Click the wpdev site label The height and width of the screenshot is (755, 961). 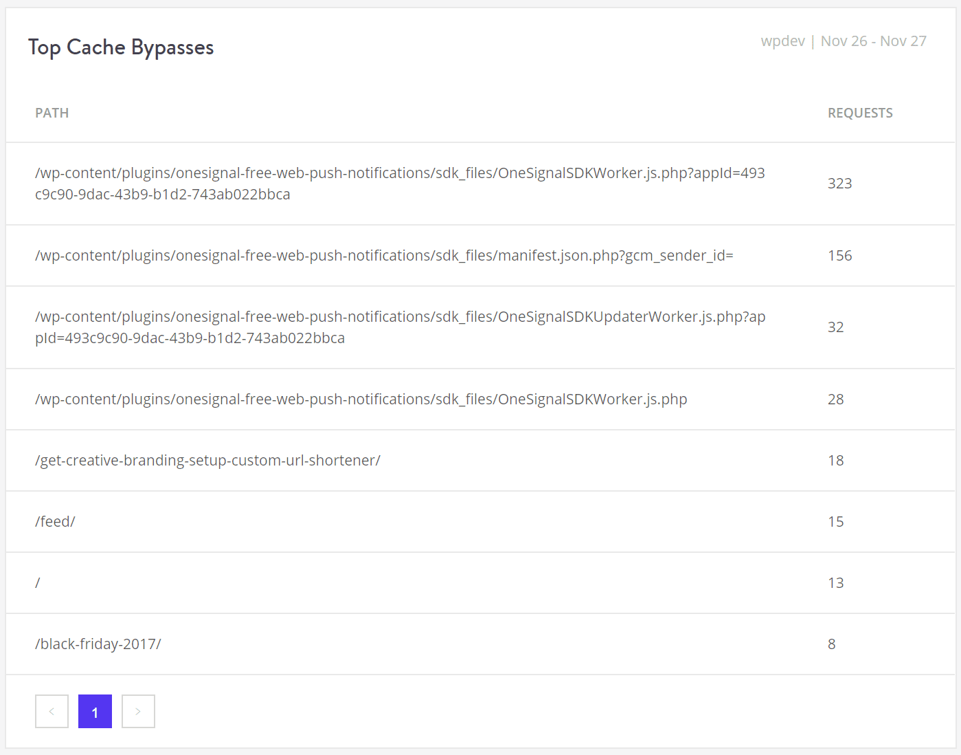[x=782, y=41]
